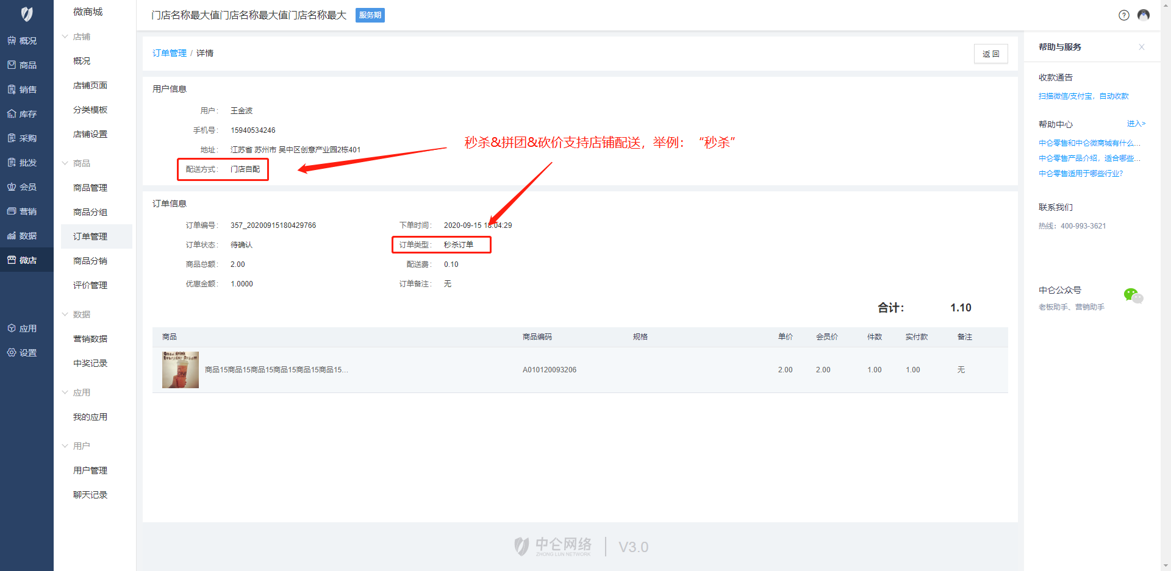
Task: Click 进入 link beside 帮助中心
Action: pos(1136,124)
